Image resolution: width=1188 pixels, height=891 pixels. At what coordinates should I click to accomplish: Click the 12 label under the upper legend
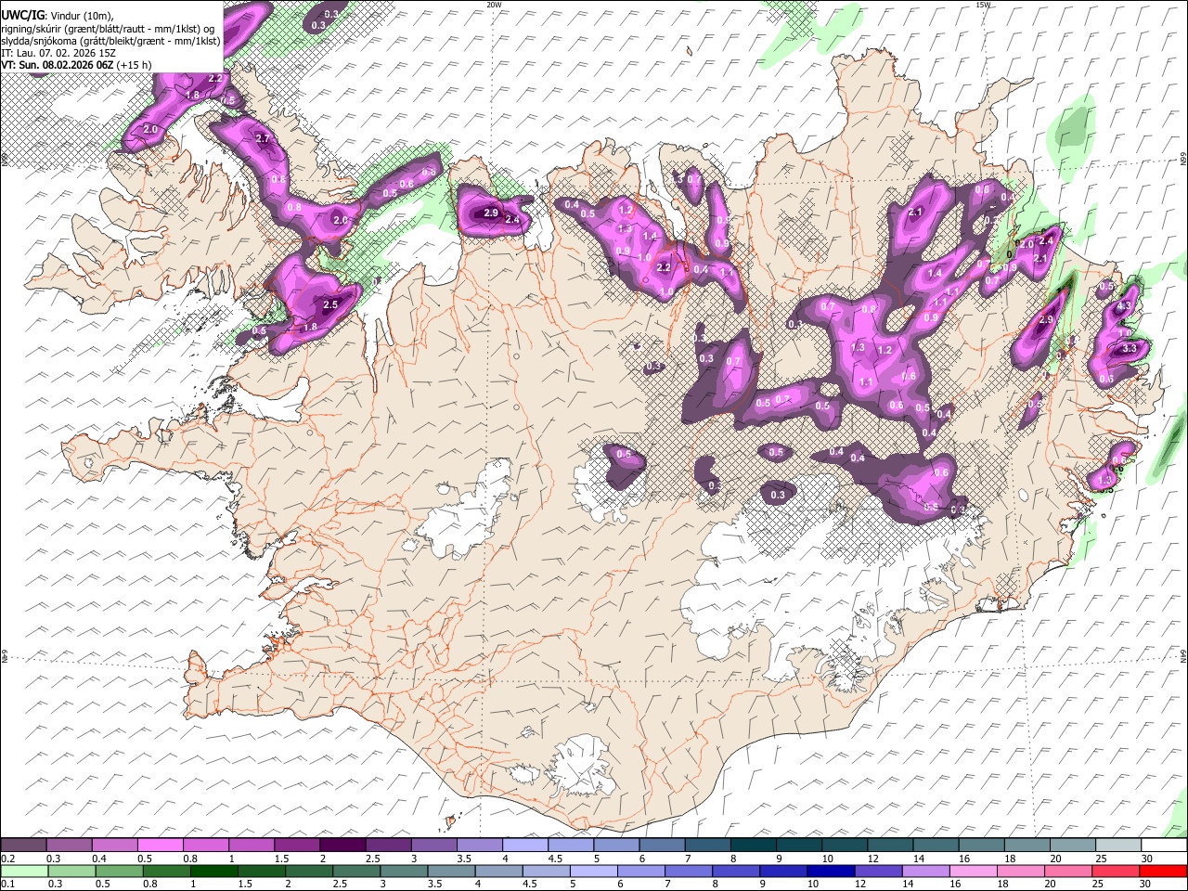[873, 859]
